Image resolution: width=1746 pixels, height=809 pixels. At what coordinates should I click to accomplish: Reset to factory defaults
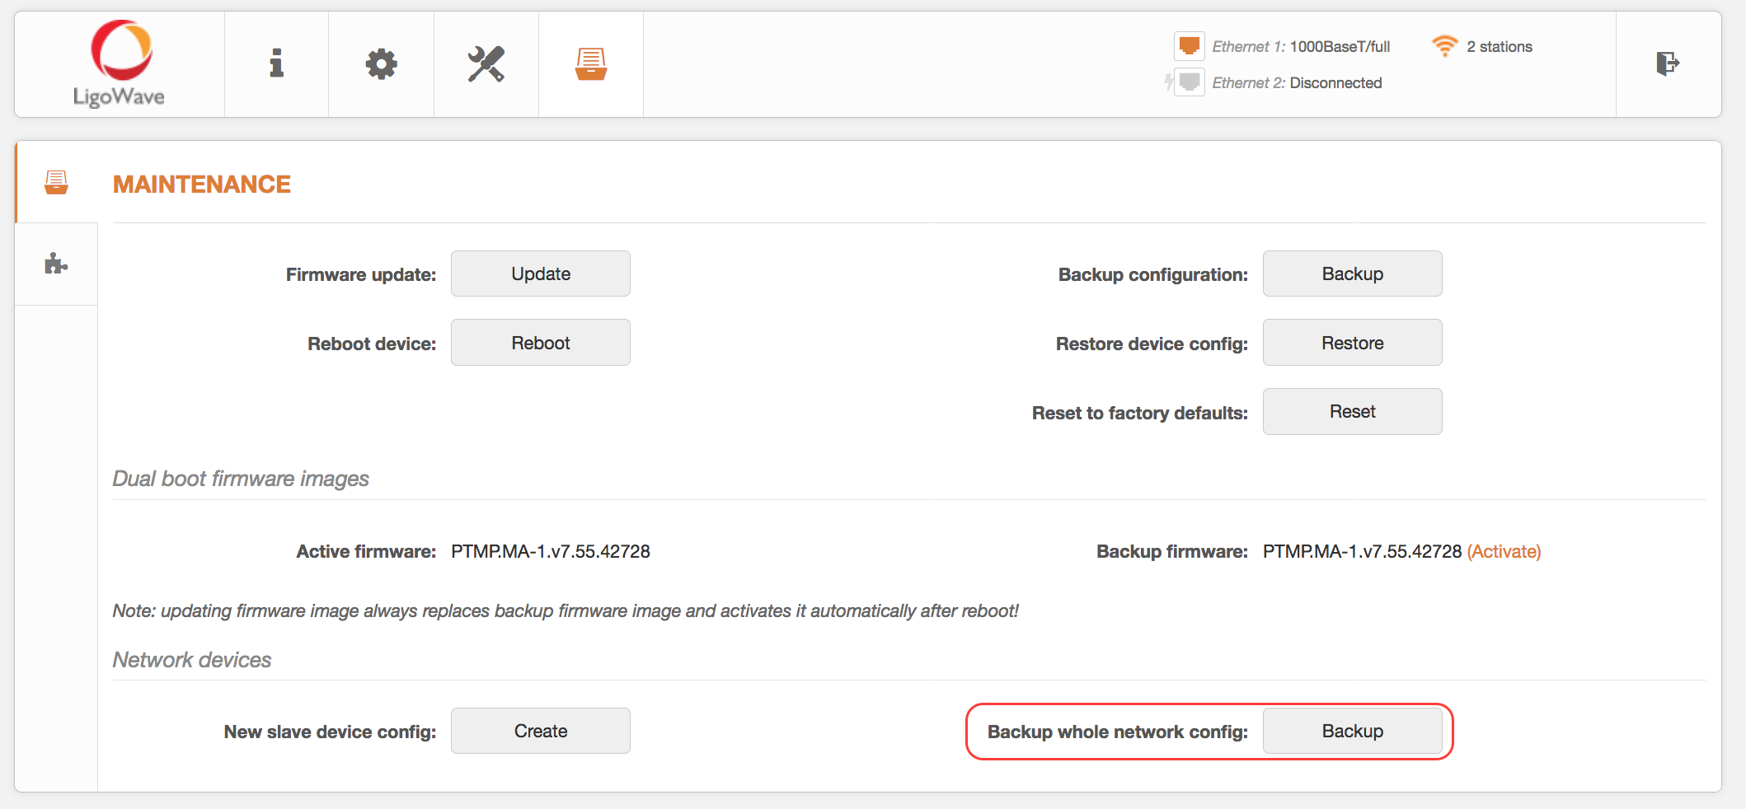click(x=1351, y=411)
